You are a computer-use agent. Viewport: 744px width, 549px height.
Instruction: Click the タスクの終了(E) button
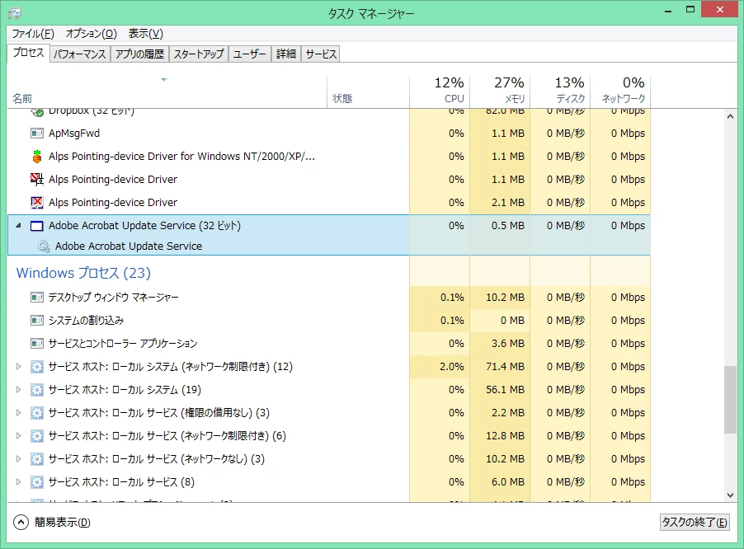tap(695, 522)
